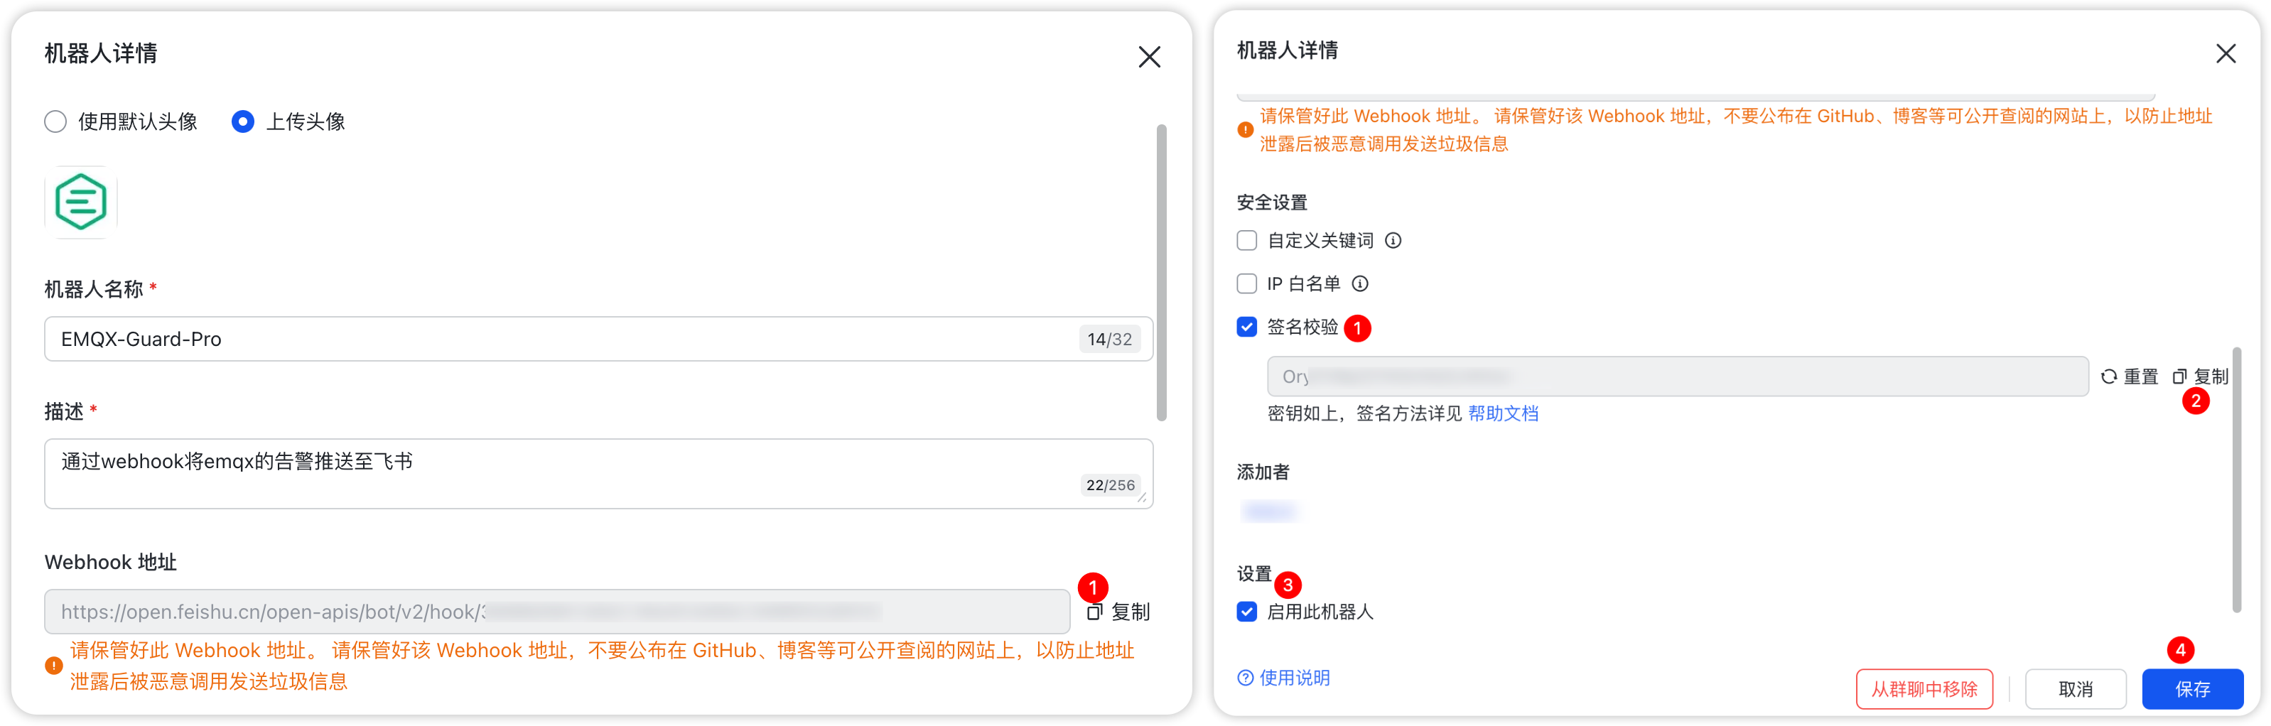
Task: Click the 22/256 character counter
Action: click(1110, 485)
